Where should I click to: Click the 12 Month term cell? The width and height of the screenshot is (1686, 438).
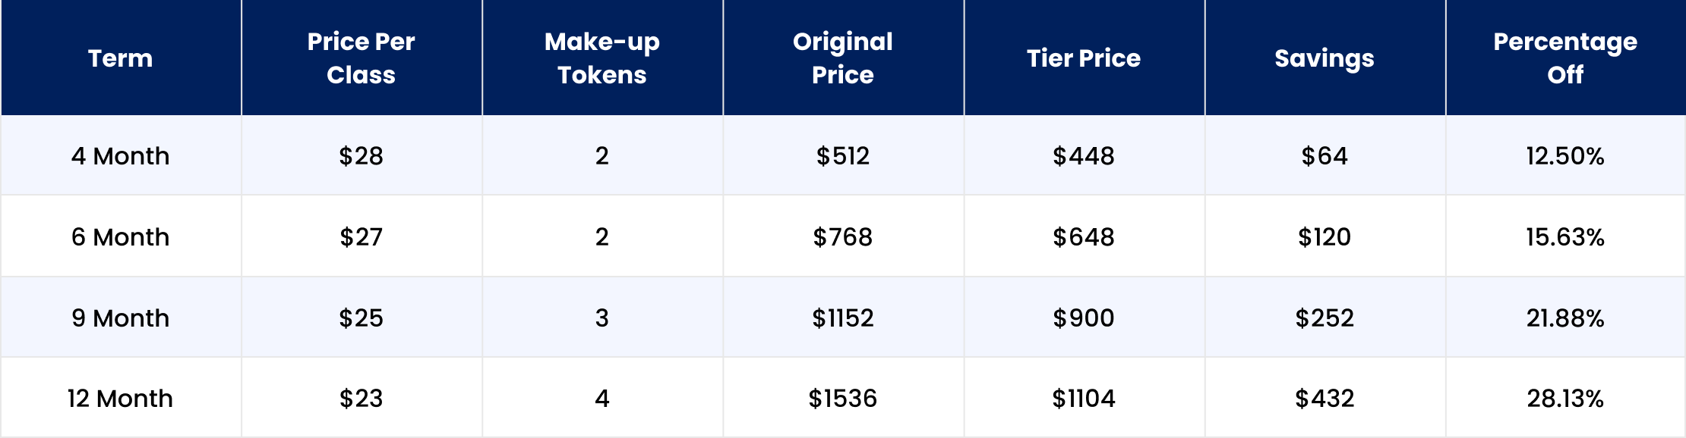tap(121, 398)
